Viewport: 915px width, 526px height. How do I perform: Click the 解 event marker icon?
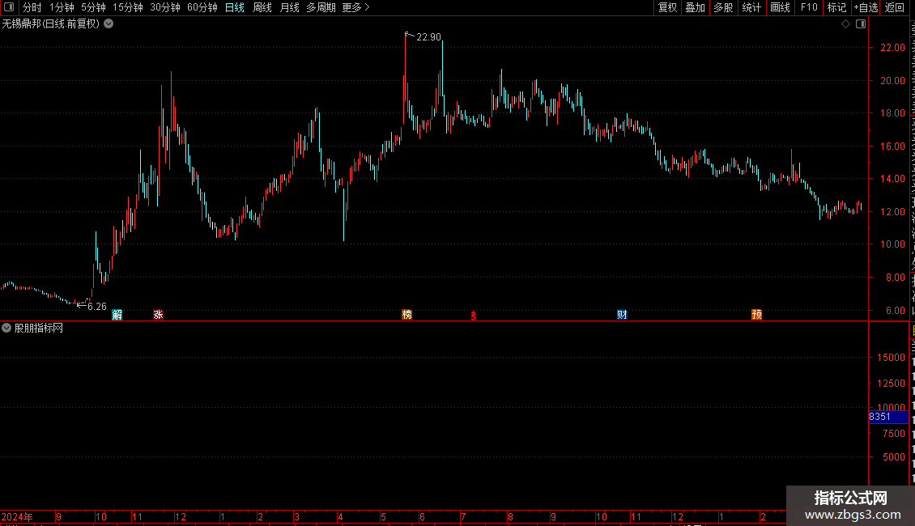coord(117,315)
